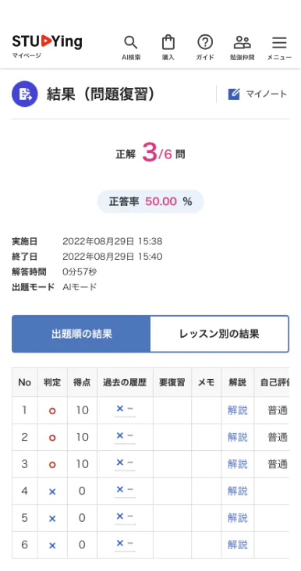
Task: Open 解説 link for question 6
Action: click(237, 544)
